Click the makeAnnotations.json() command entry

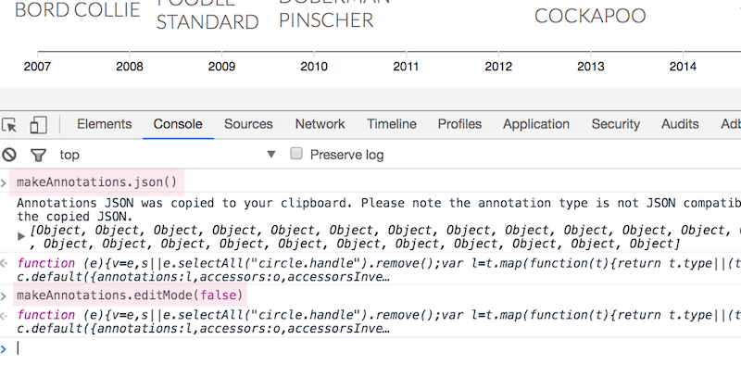click(x=96, y=182)
